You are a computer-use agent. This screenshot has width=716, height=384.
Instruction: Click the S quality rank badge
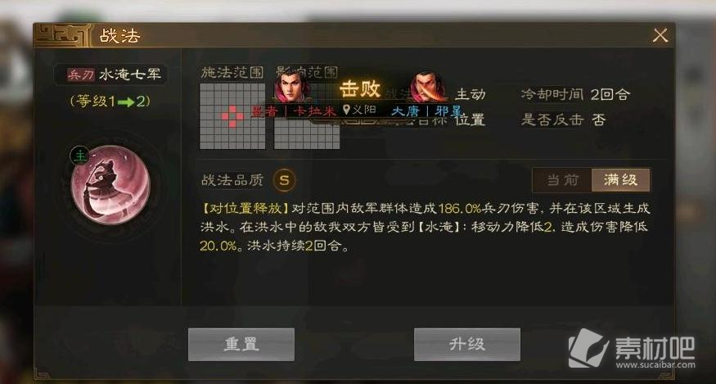tap(284, 180)
